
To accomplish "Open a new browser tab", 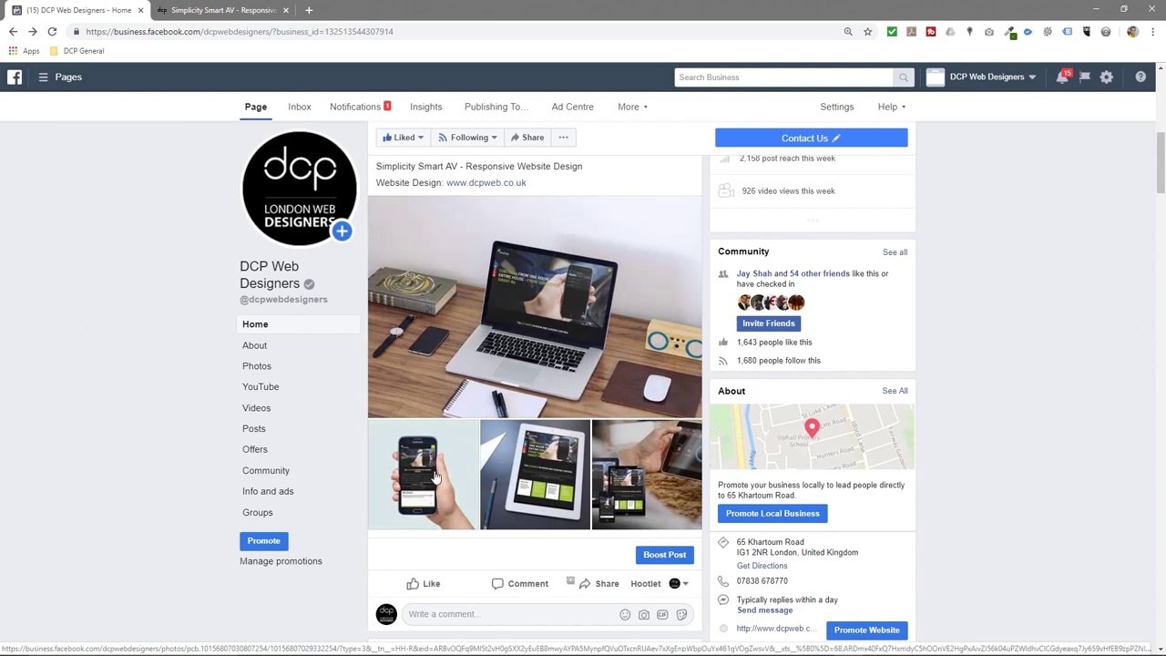I will click(309, 10).
